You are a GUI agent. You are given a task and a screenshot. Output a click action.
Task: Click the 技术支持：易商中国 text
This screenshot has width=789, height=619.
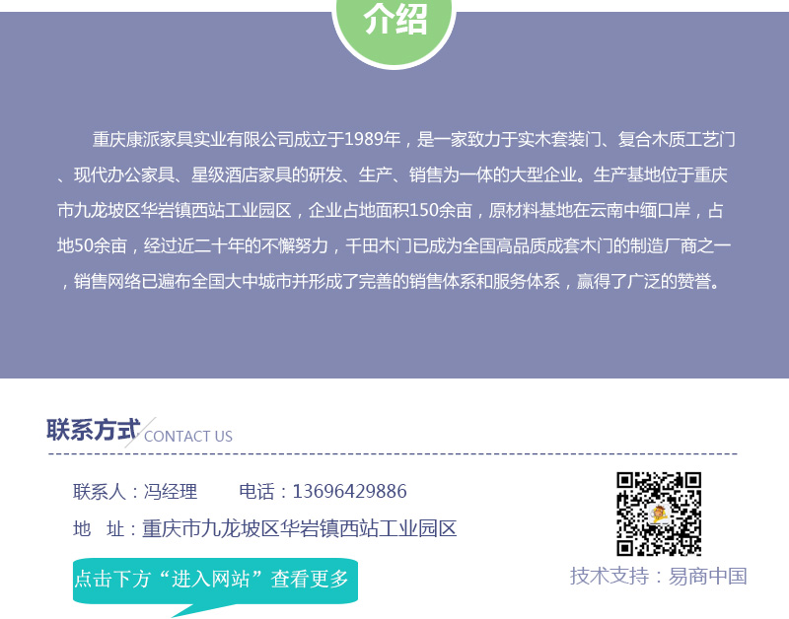(x=658, y=577)
